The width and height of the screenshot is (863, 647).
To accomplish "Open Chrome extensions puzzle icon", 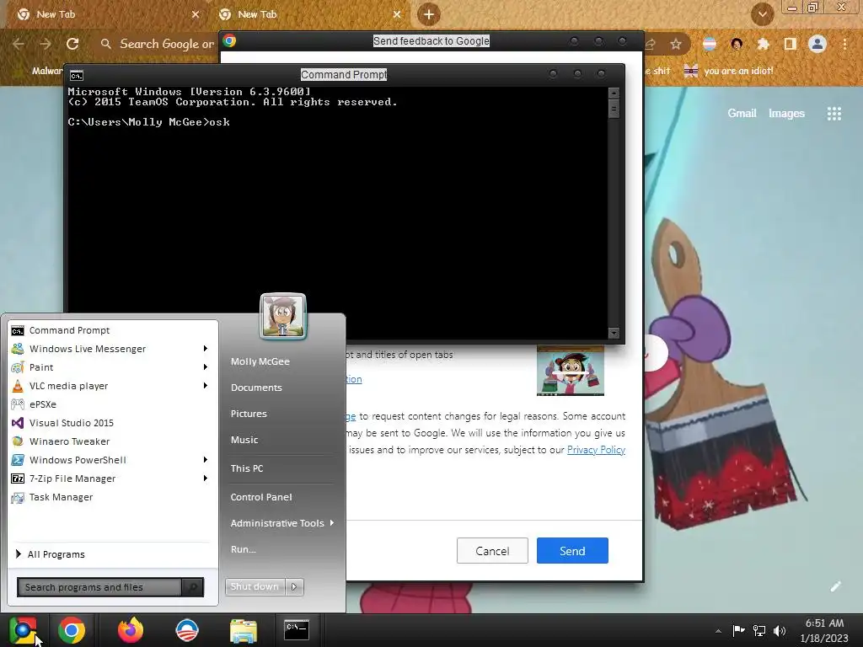I will pos(763,44).
